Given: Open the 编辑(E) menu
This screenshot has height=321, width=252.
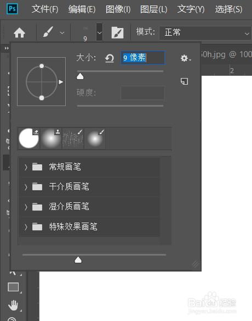Looking at the screenshot, I should (x=82, y=9).
